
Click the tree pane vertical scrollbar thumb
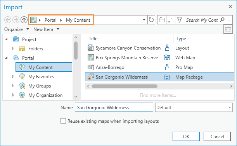pos(76,50)
